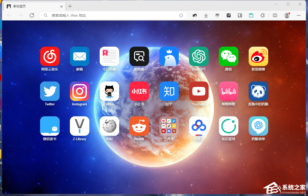Open the 微信 WeChat shortcut
Image resolution: width=308 pixels, height=196 pixels.
tap(229, 56)
